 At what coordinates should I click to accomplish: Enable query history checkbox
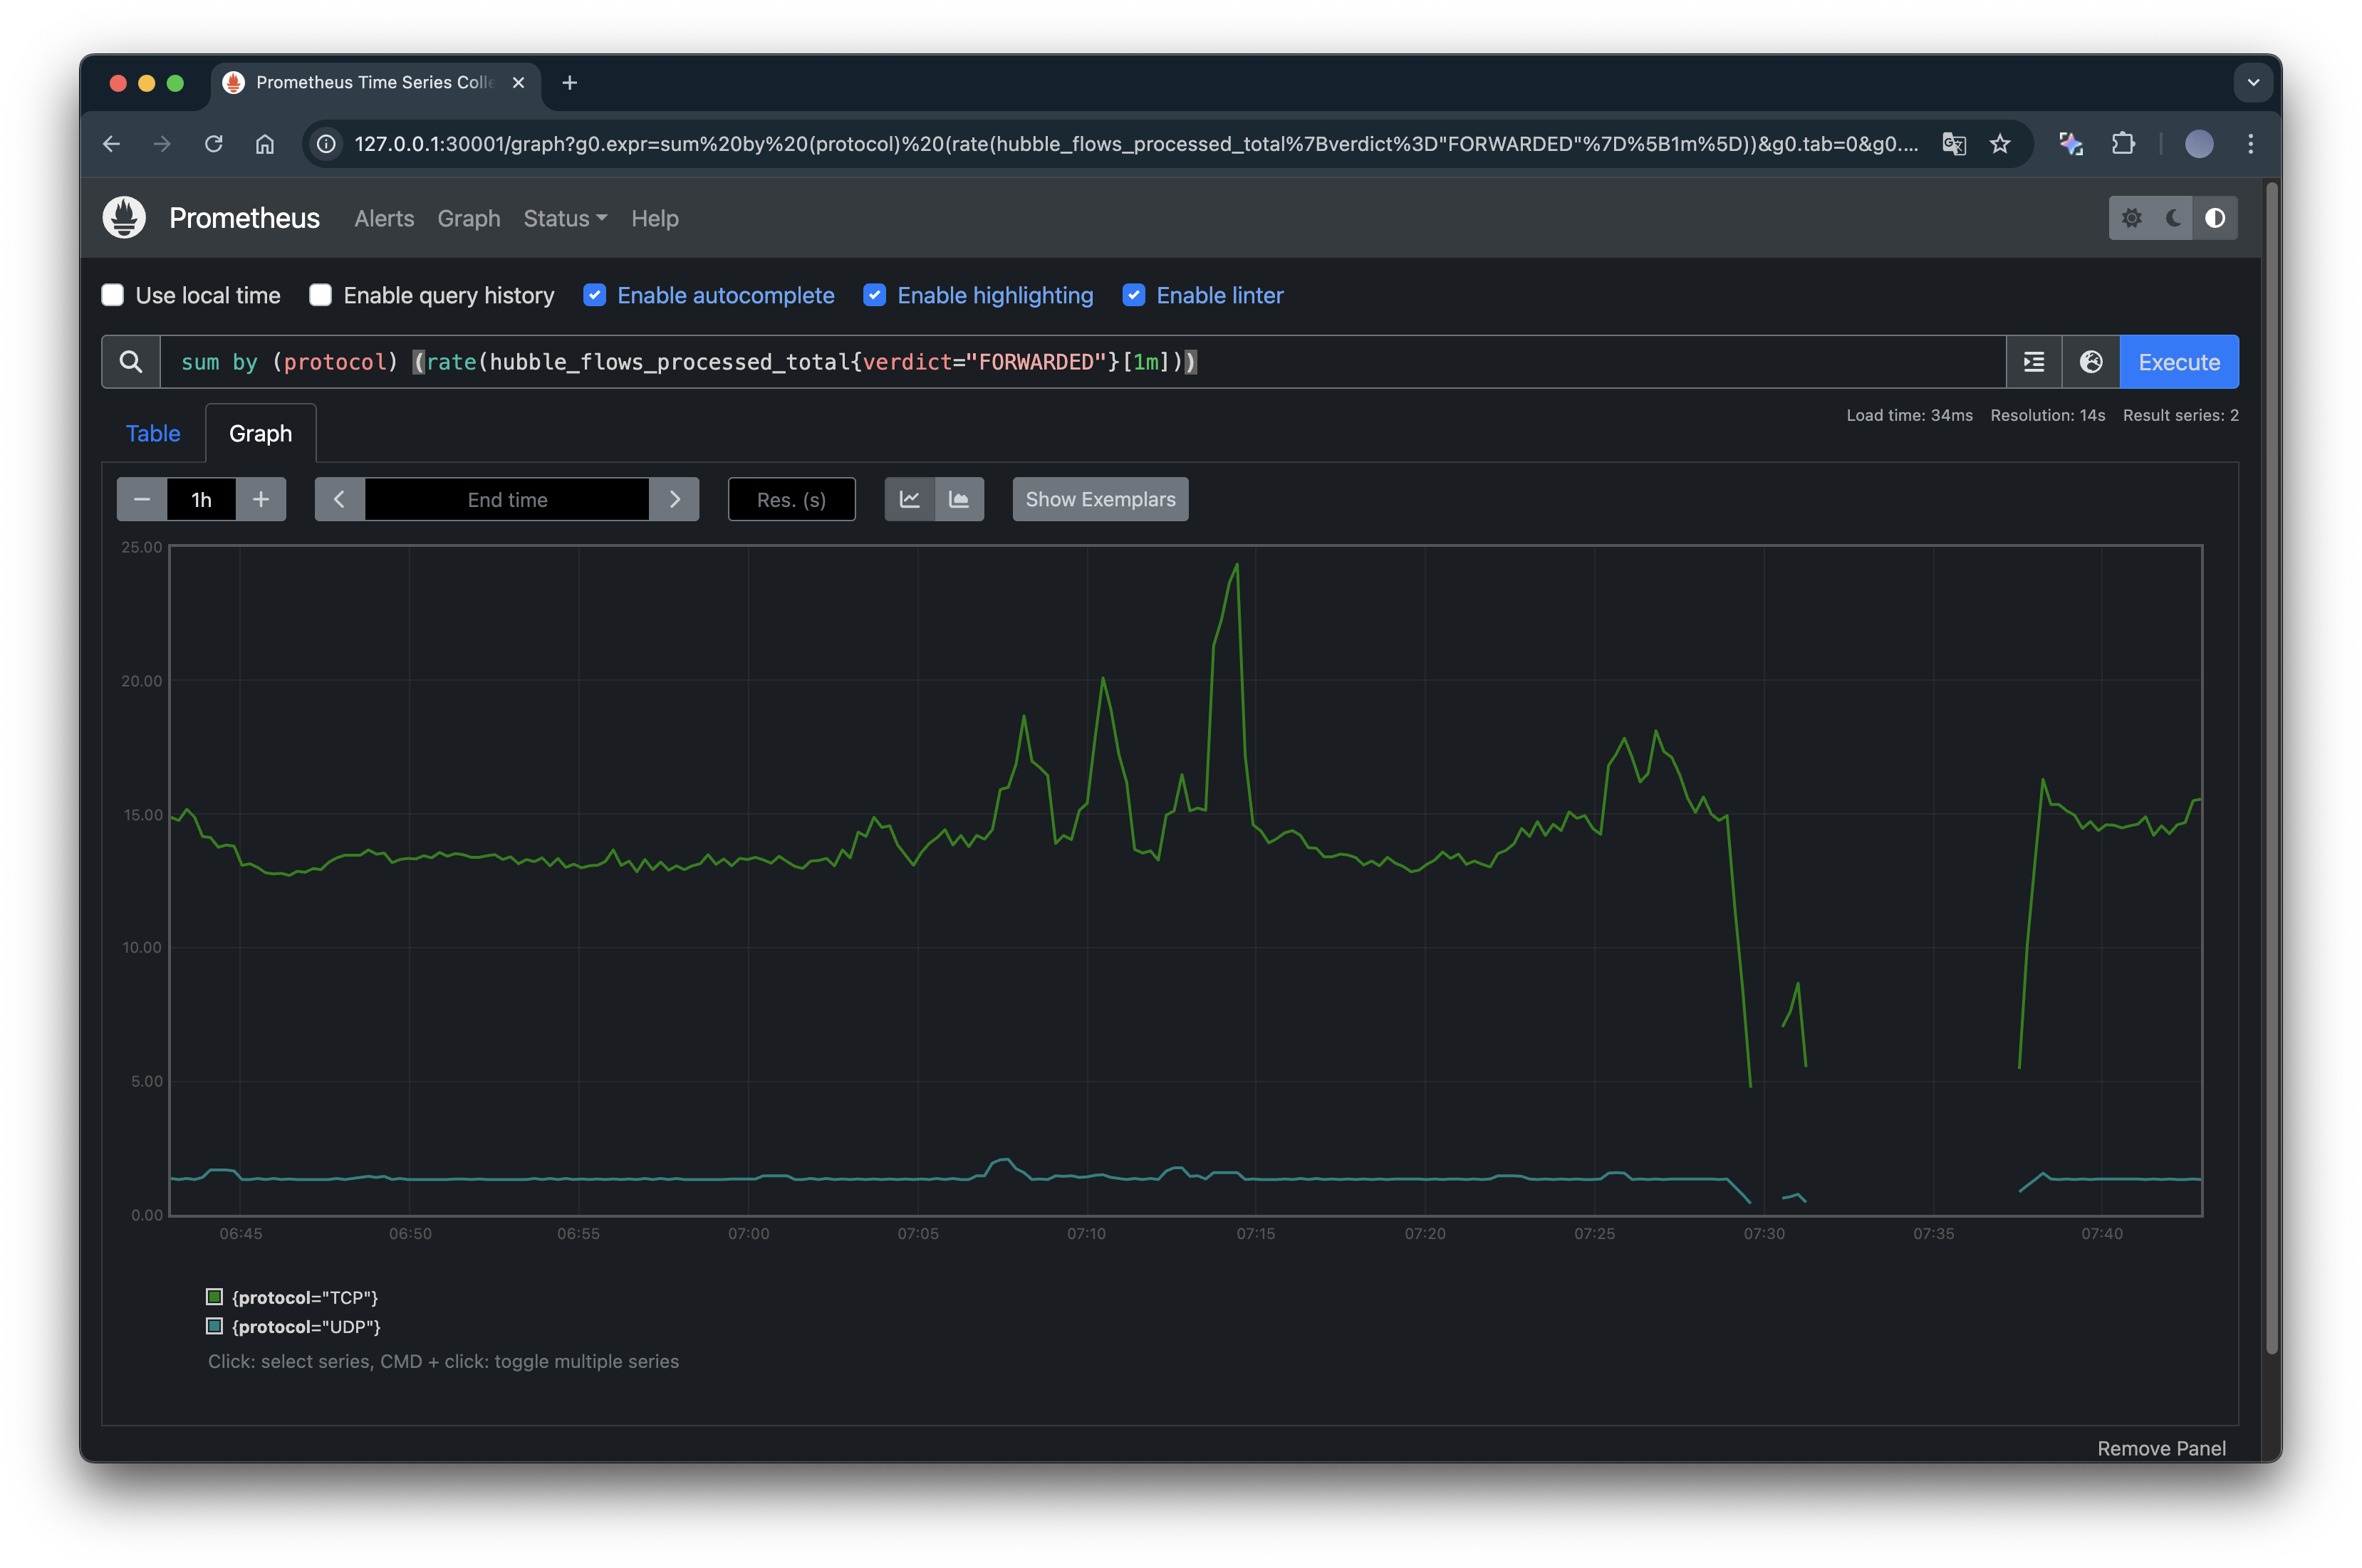coord(321,295)
